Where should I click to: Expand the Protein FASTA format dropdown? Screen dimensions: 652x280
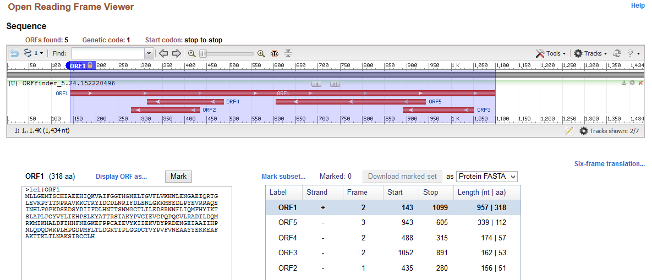tap(486, 177)
